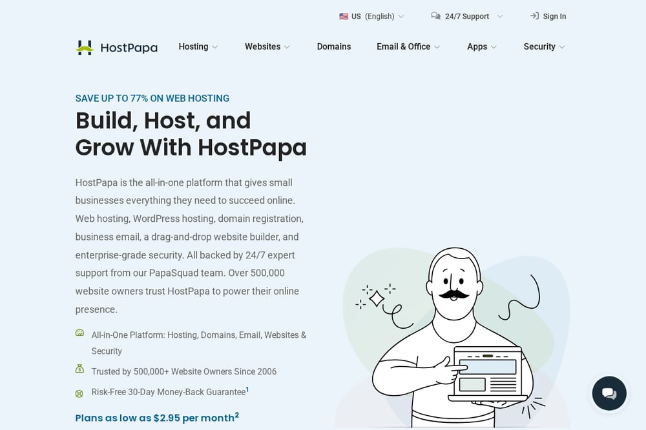Click the 24/7 Support chat bubbles icon
The height and width of the screenshot is (430, 646).
435,16
